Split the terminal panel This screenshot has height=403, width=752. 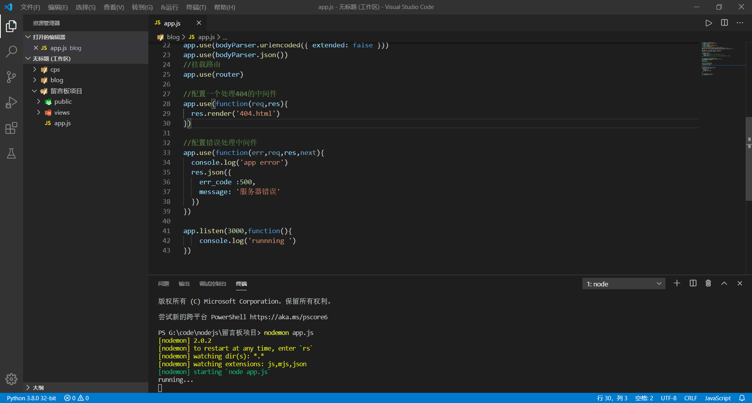click(x=693, y=283)
